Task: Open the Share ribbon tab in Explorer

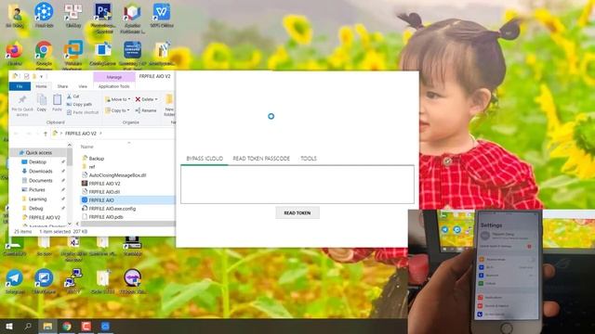Action: [x=62, y=86]
